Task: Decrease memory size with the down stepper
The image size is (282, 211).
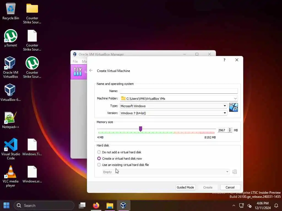Action: [x=230, y=131]
